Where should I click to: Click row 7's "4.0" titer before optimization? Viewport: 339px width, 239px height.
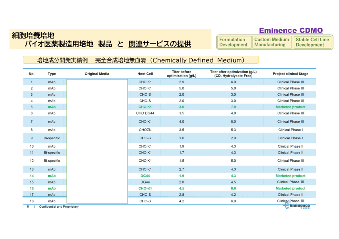coord(182,121)
